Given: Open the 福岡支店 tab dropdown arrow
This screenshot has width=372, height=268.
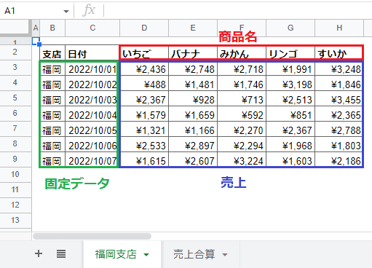Looking at the screenshot, I should [x=146, y=255].
